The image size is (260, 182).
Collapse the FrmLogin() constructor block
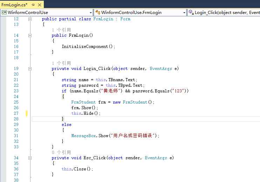click(x=30, y=35)
